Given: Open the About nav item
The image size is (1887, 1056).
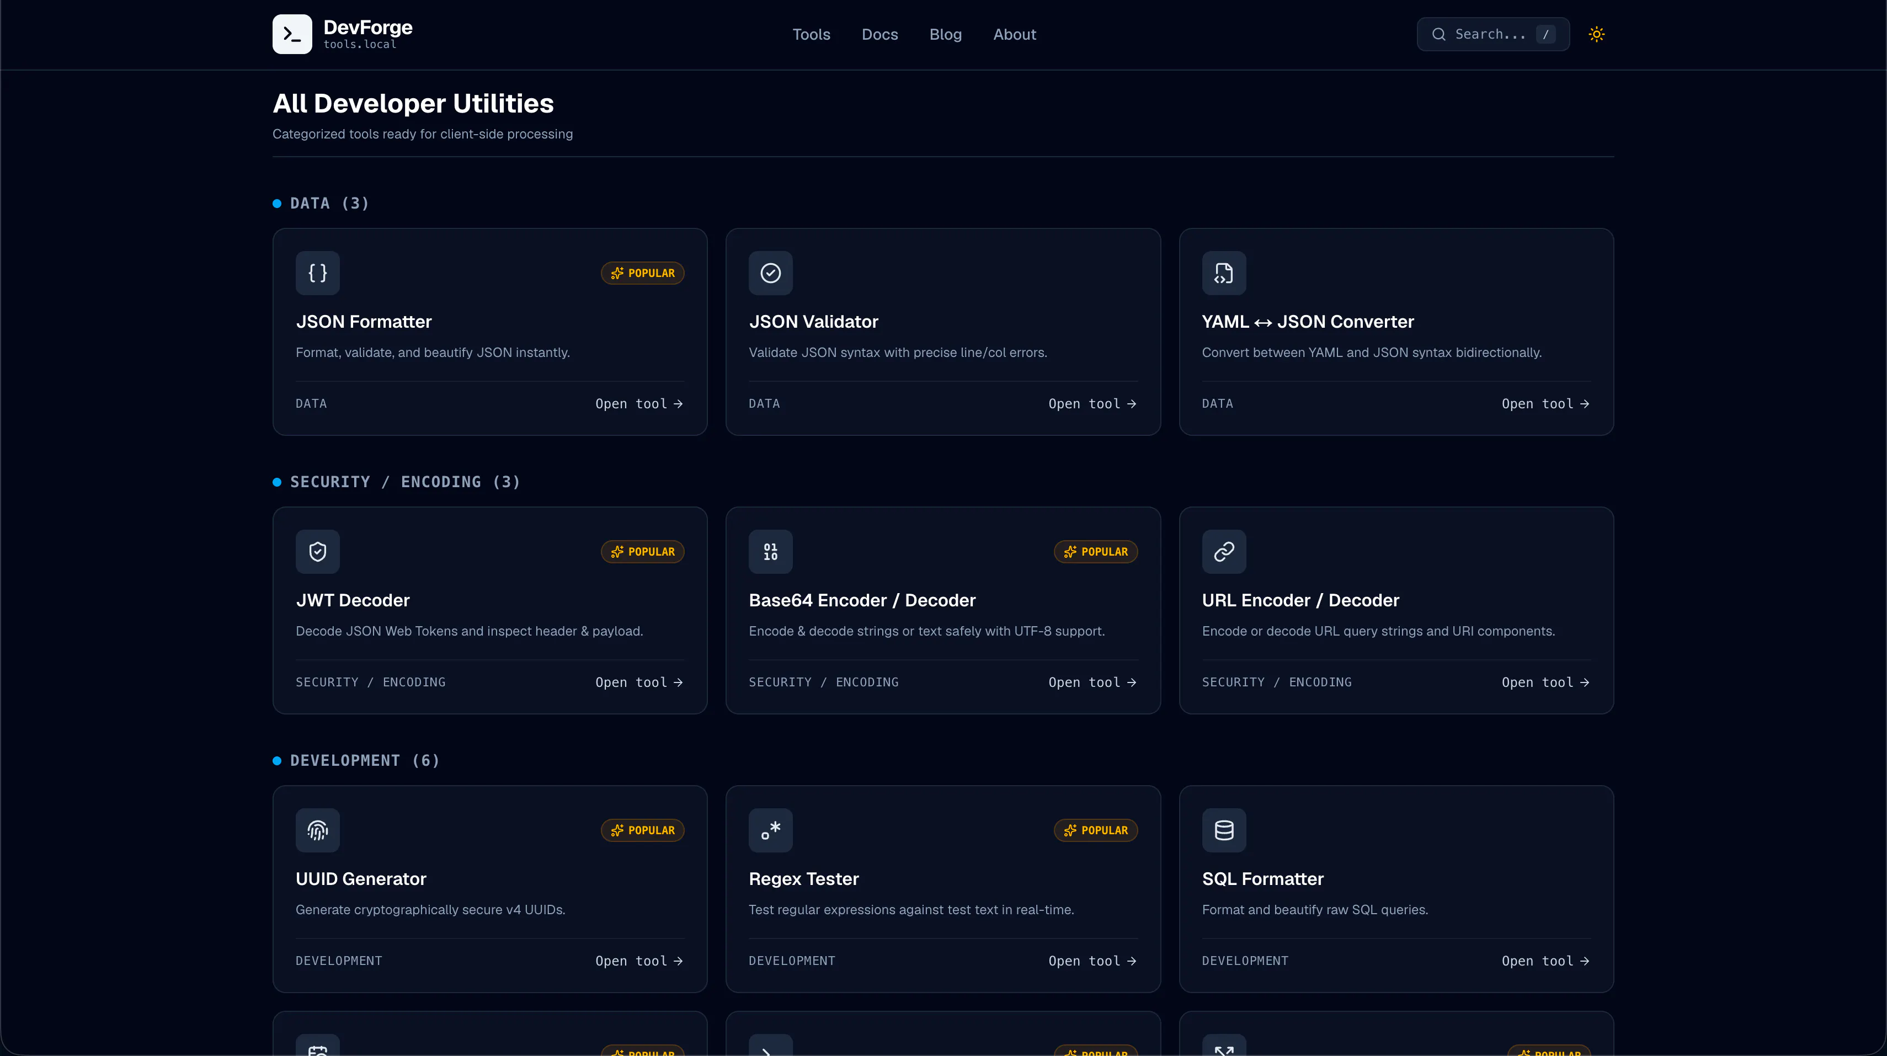Looking at the screenshot, I should (1014, 34).
